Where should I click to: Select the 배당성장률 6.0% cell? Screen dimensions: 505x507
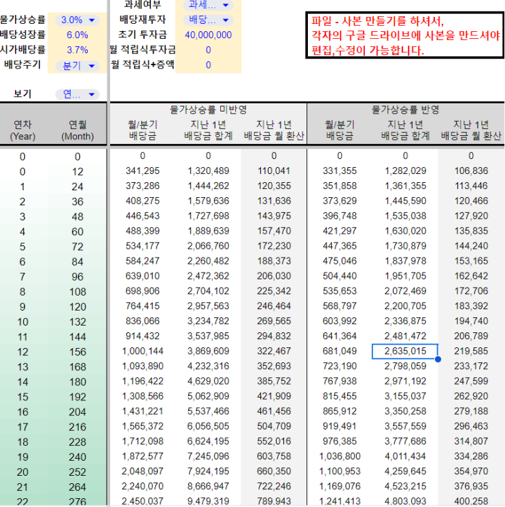click(77, 35)
